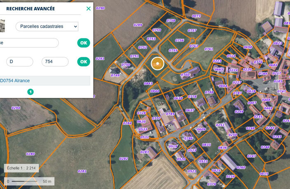
Task: Select parcel 0698 on the map
Action: (248, 47)
